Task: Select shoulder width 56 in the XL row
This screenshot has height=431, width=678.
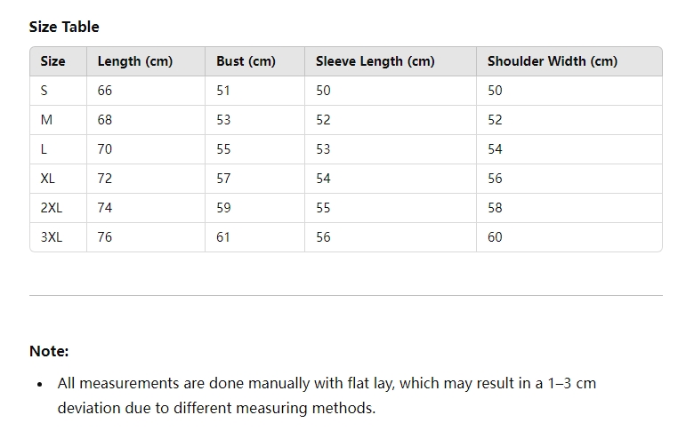Action: (x=495, y=179)
